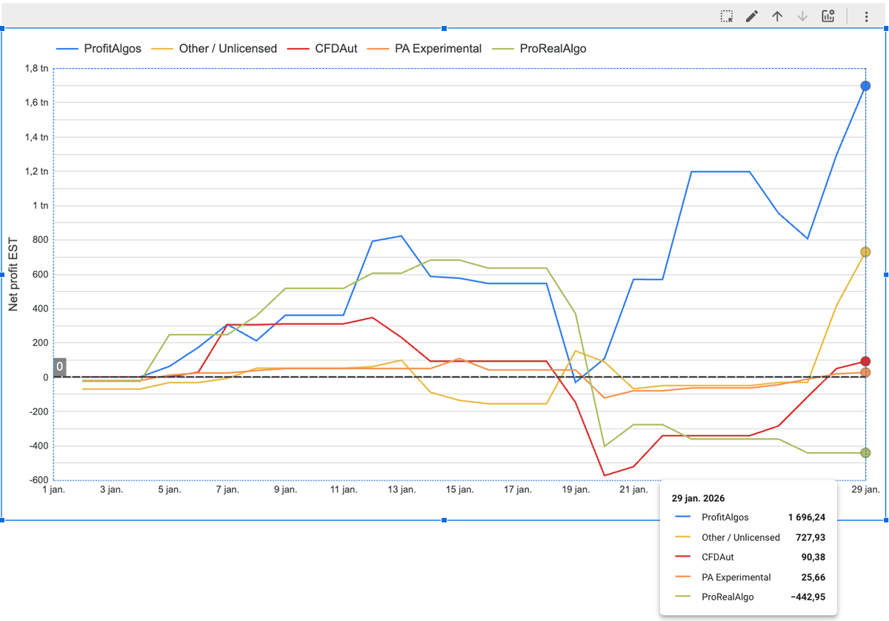Screen dimensions: 889x621
Task: Click the orange PA Experimental endpoint marker
Action: (x=865, y=372)
